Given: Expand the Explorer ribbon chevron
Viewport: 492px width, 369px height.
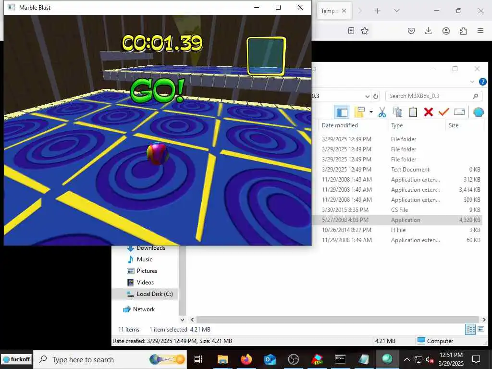Looking at the screenshot, I should pos(472,82).
